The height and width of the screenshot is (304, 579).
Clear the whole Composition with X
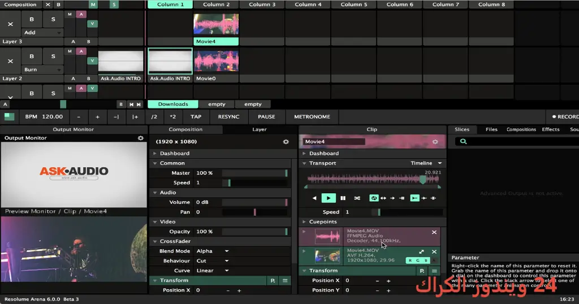[48, 5]
